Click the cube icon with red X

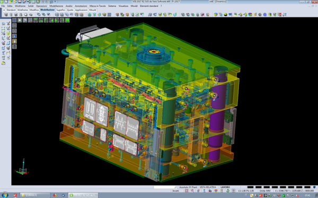(x=202, y=15)
